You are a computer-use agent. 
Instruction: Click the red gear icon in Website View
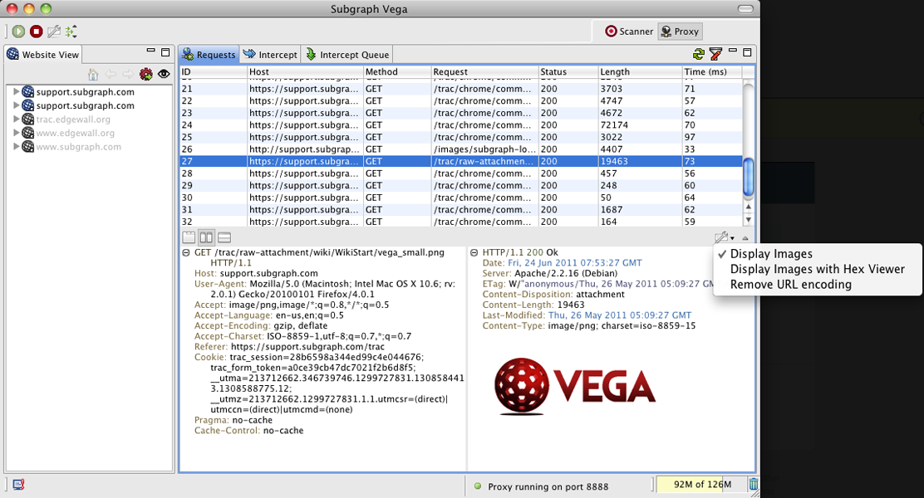[x=146, y=75]
